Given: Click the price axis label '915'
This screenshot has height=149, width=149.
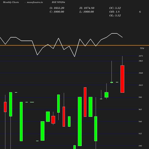Looking at the screenshot, I should [x=140, y=134].
